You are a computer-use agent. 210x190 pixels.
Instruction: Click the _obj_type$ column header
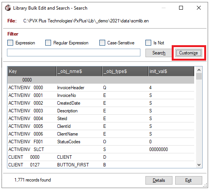[125, 71]
